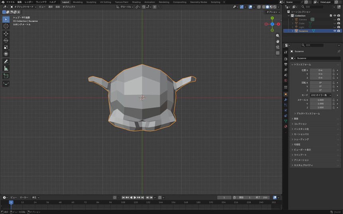Toggle the Location X lock
The image size is (343, 214).
(x=333, y=70)
